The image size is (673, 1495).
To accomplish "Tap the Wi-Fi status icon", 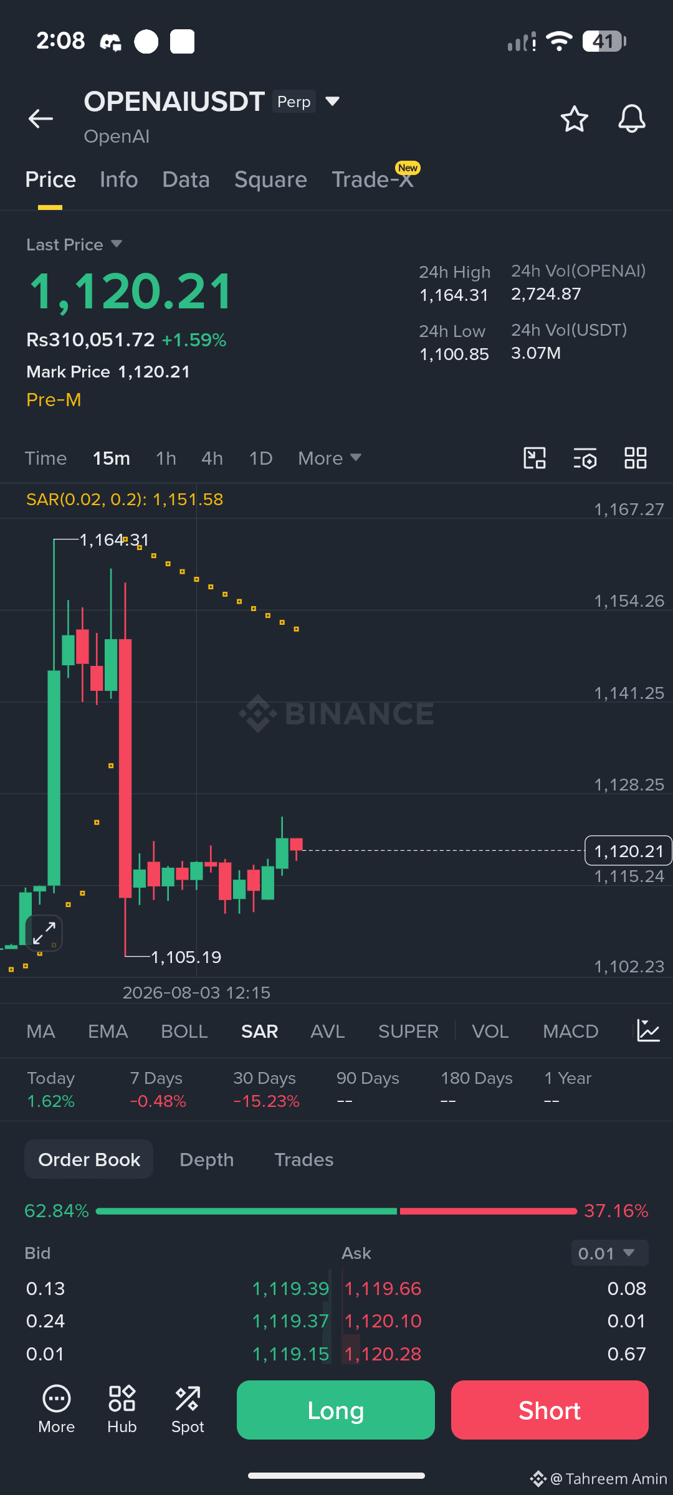I will point(559,41).
